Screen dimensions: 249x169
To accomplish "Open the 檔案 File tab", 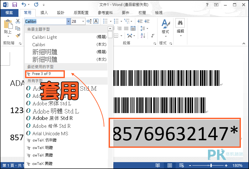I will (9, 13).
